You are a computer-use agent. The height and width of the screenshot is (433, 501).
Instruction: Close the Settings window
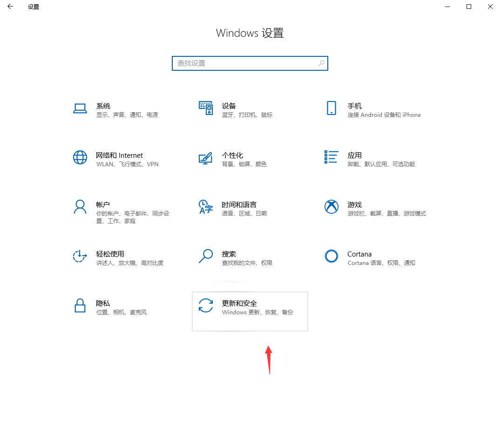pyautogui.click(x=490, y=7)
